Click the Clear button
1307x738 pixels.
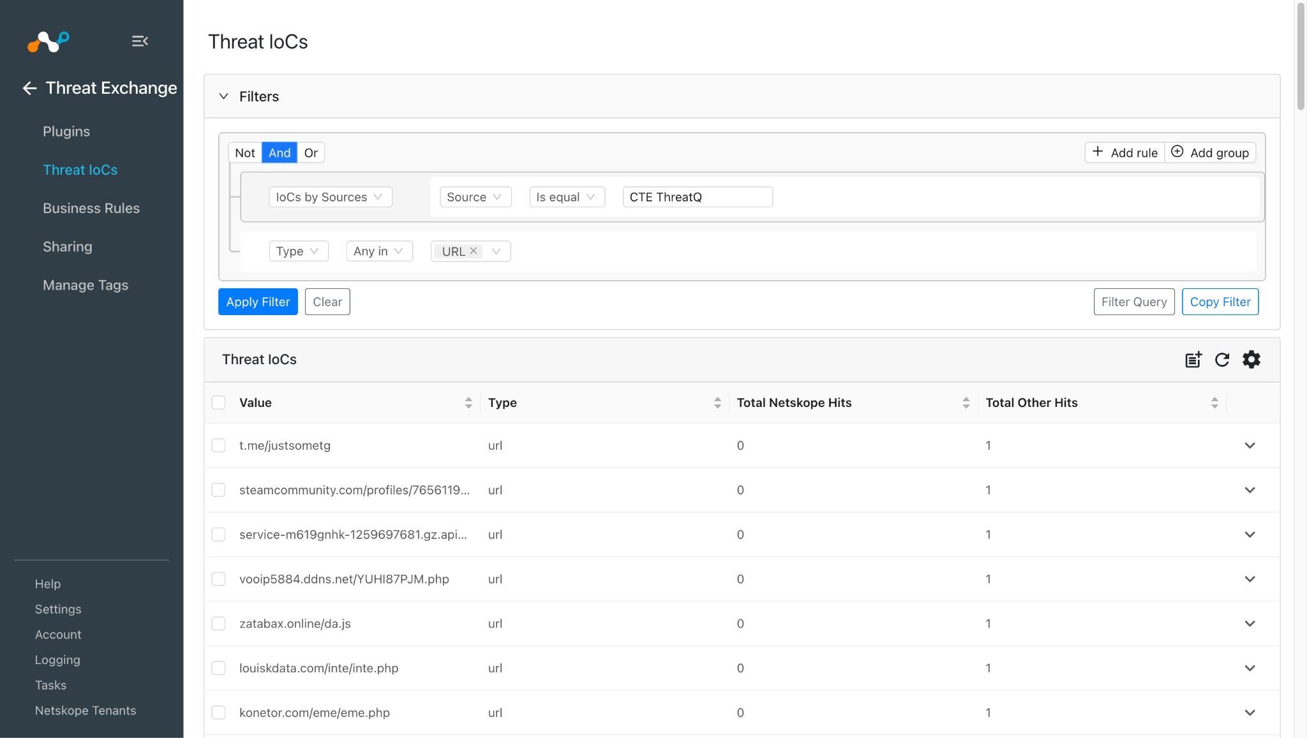pyautogui.click(x=327, y=302)
